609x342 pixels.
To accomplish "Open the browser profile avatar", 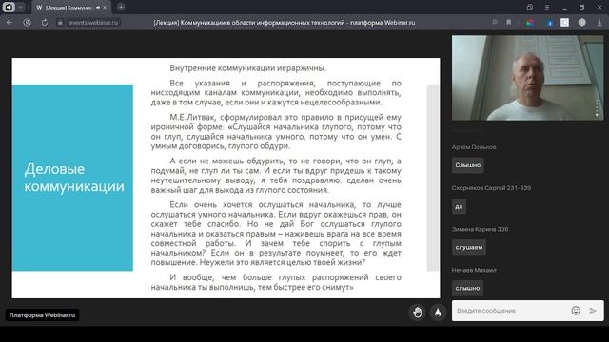I will coord(581,23).
